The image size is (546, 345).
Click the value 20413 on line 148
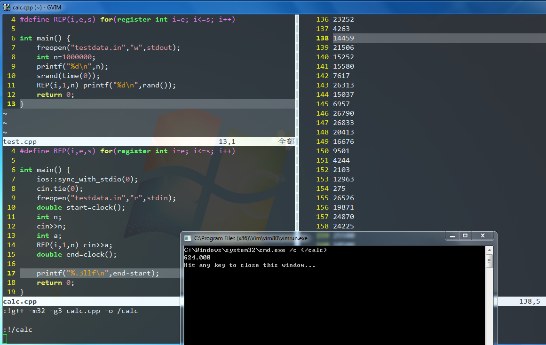343,132
